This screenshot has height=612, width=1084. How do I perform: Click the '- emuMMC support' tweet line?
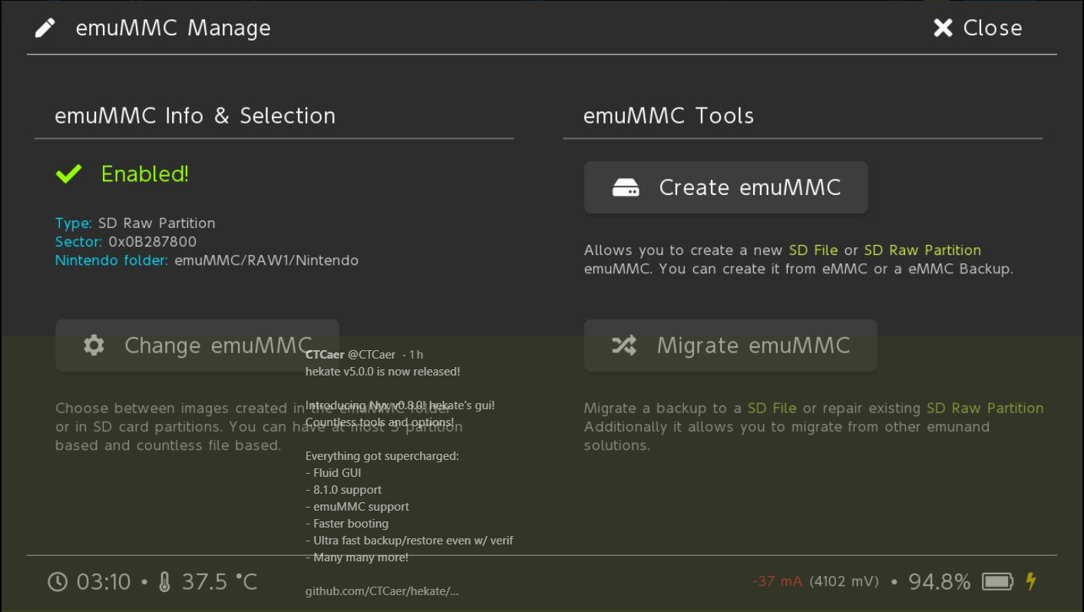tap(357, 507)
